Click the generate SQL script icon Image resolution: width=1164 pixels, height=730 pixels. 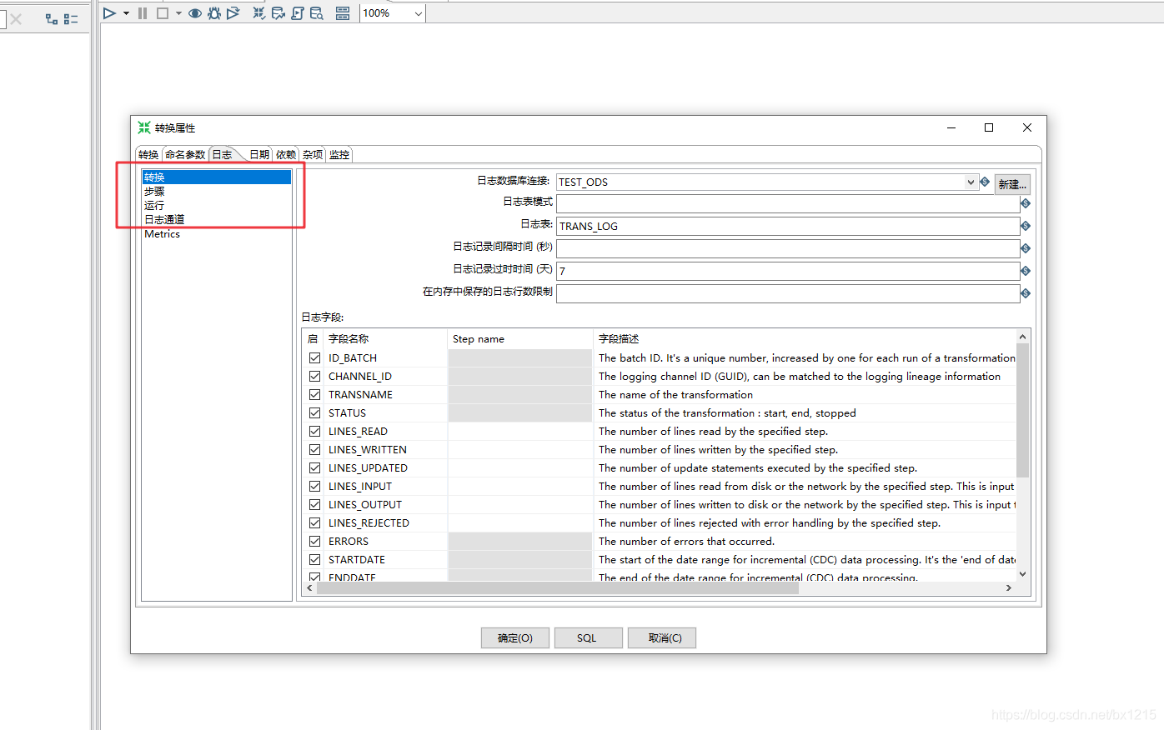click(298, 13)
